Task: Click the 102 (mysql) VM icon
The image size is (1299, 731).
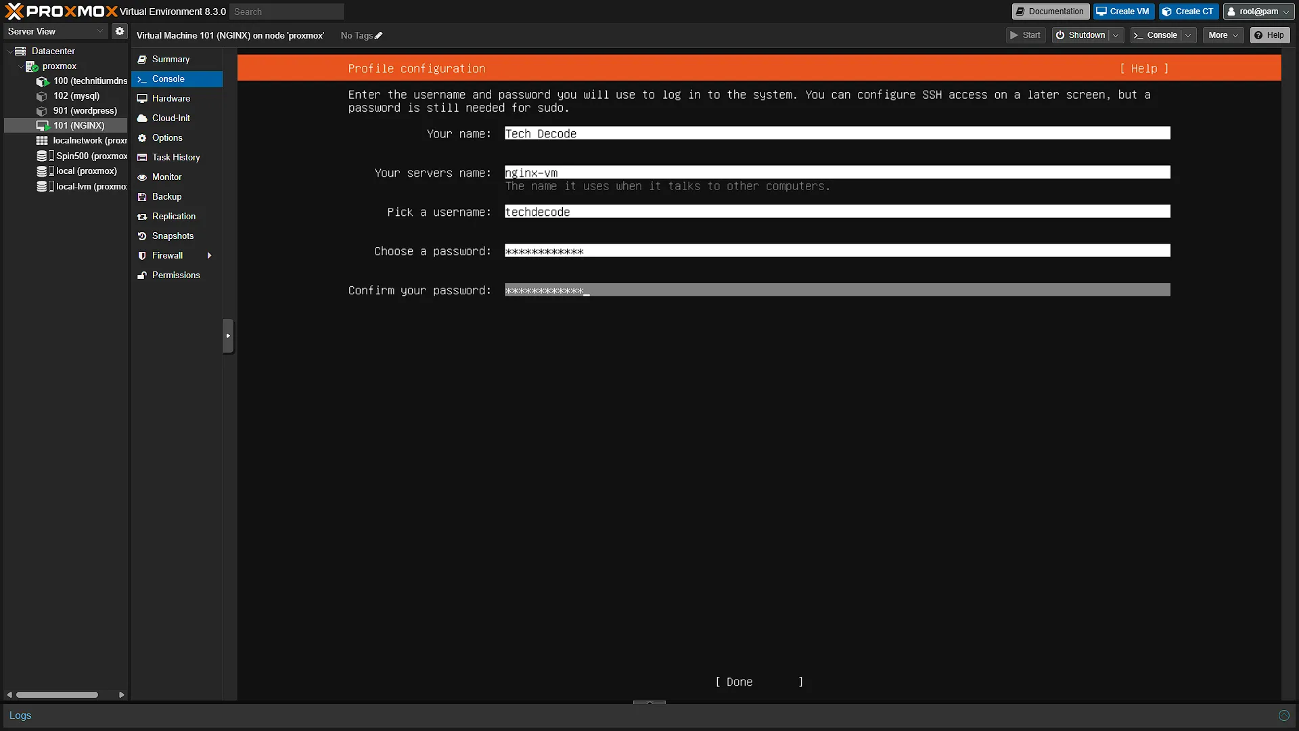Action: [x=42, y=96]
